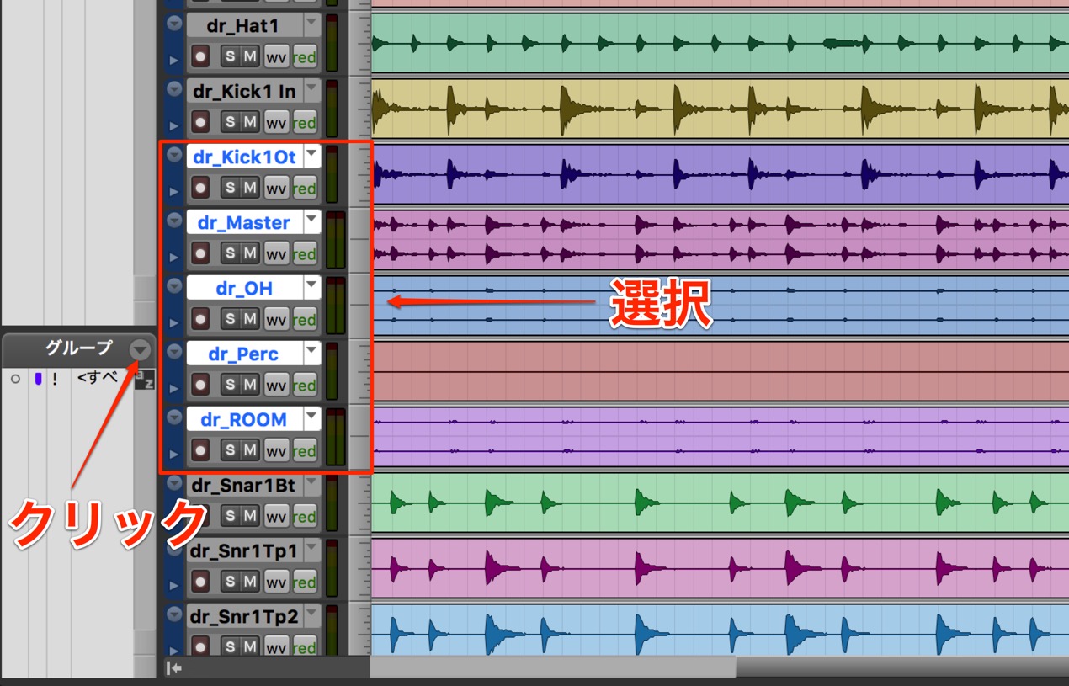The width and height of the screenshot is (1069, 686).
Task: Click the round track options icon of dr_Snar1Bt
Action: click(174, 482)
